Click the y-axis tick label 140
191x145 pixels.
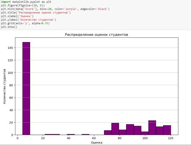pos(10,48)
